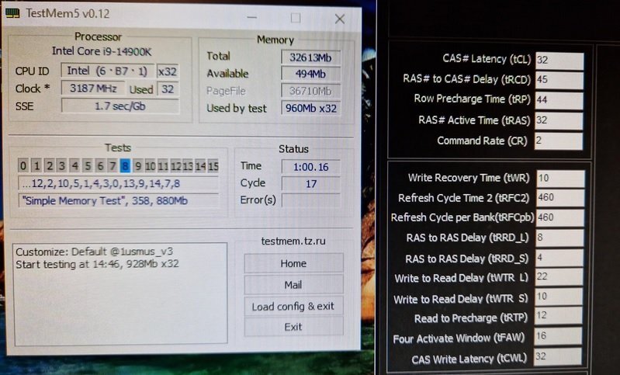Select test number 13 box
The image size is (620, 375).
[x=188, y=165]
